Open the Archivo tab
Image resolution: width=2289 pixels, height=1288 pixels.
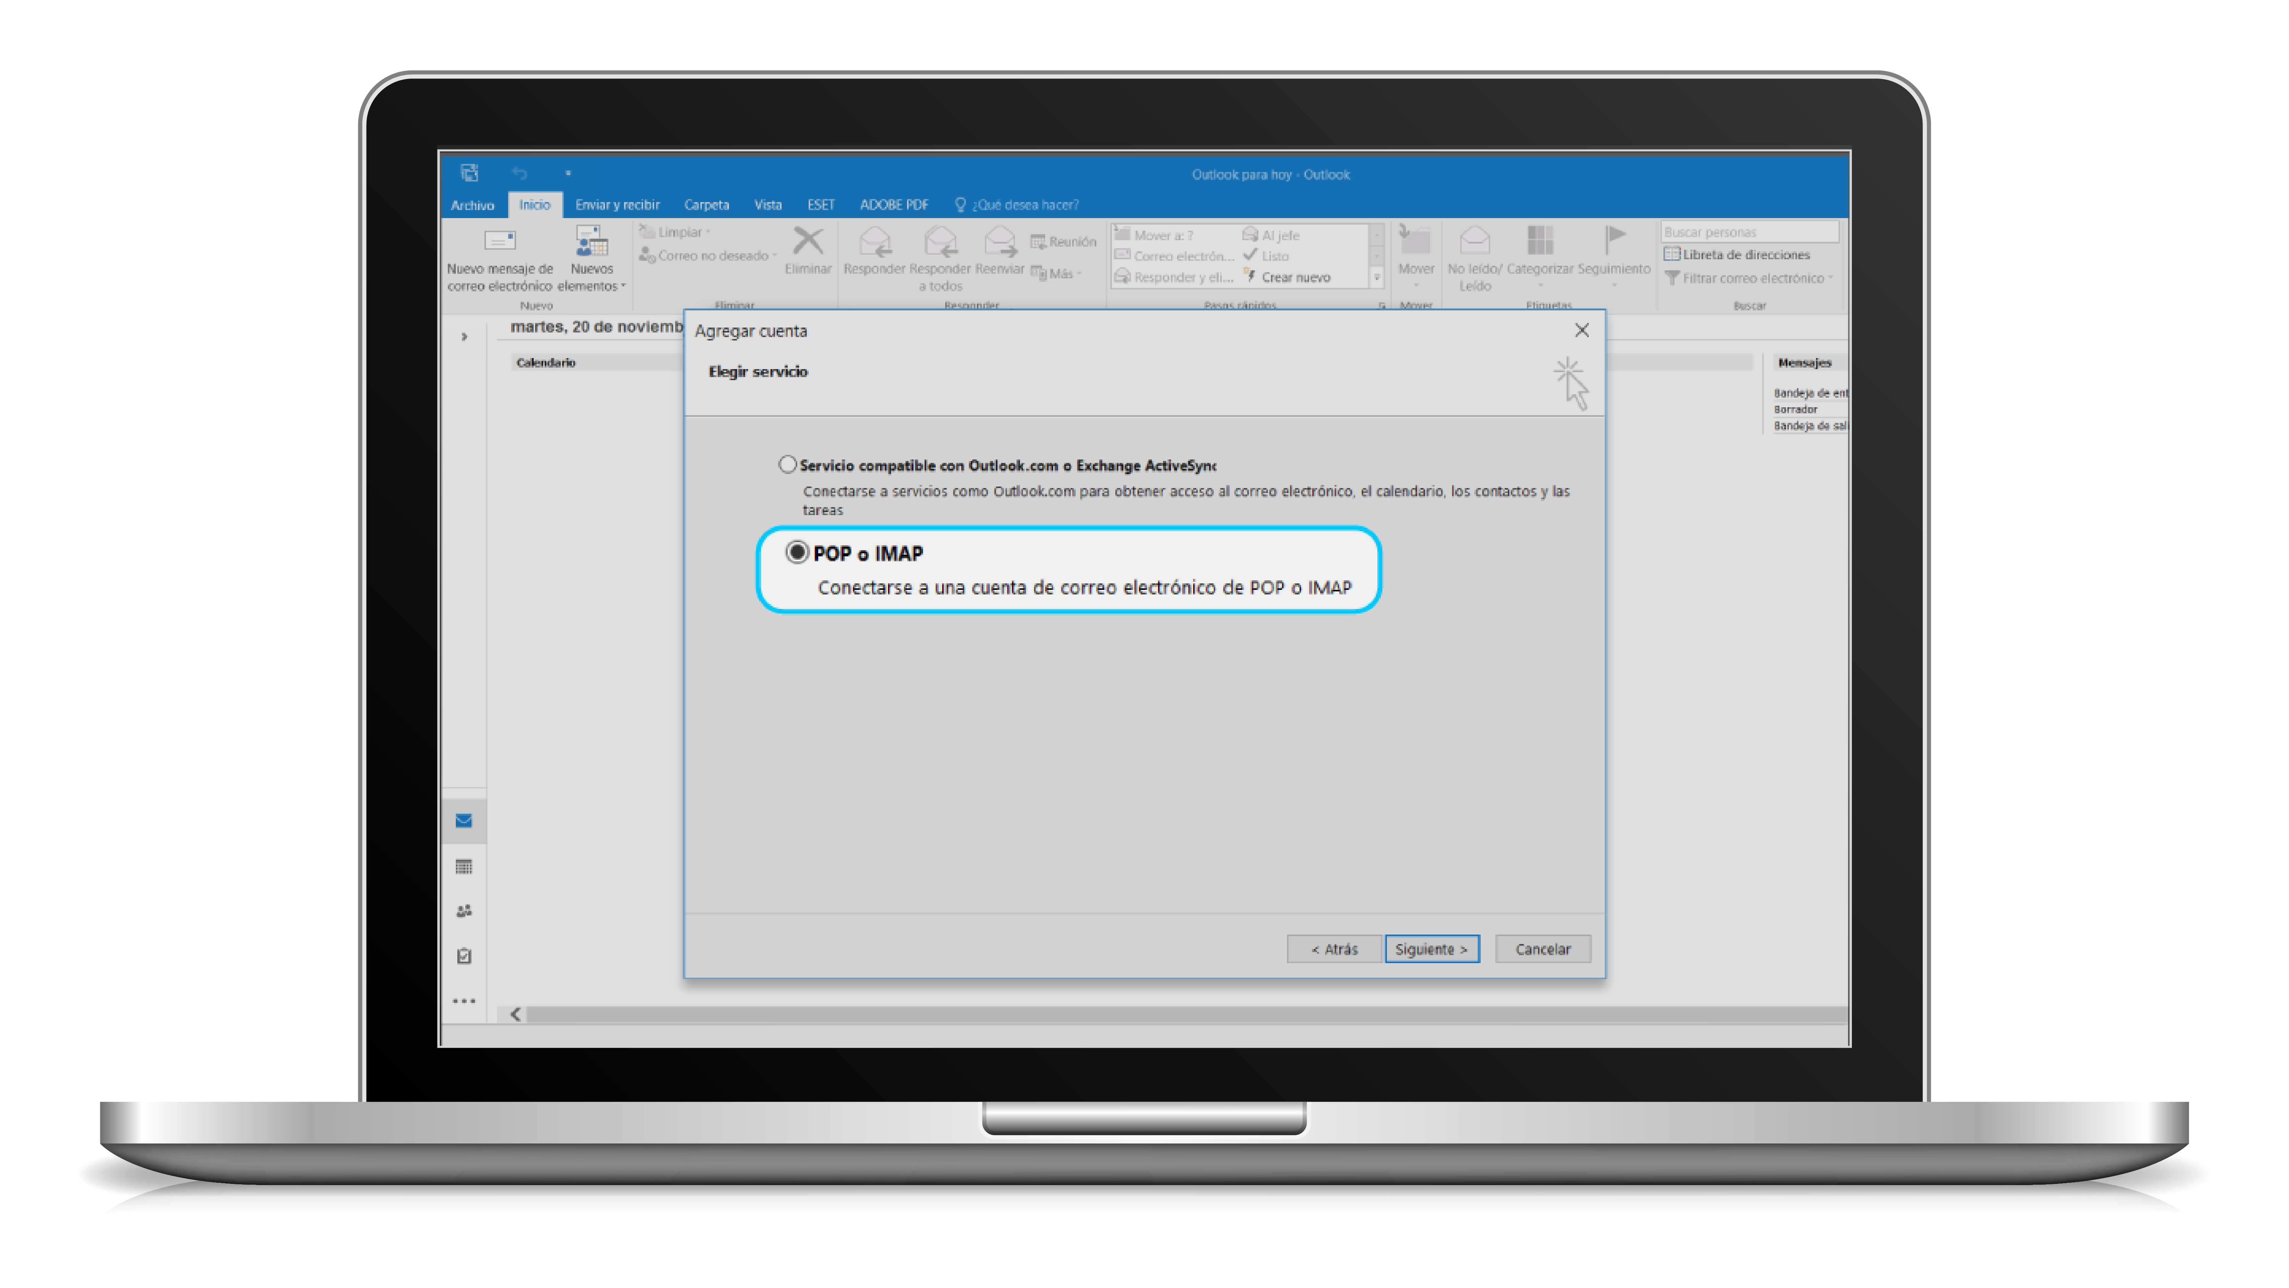472,205
